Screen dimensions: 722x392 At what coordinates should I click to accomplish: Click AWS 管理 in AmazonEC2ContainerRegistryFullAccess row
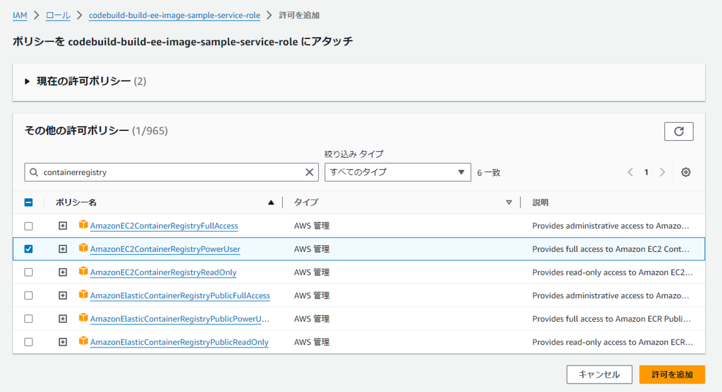312,226
